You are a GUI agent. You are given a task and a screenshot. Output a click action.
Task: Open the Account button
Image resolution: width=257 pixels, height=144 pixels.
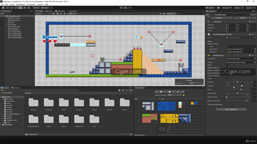click(227, 8)
